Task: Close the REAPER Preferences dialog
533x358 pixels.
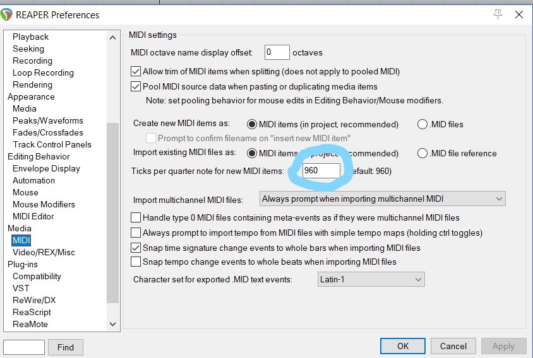Action: click(x=518, y=14)
